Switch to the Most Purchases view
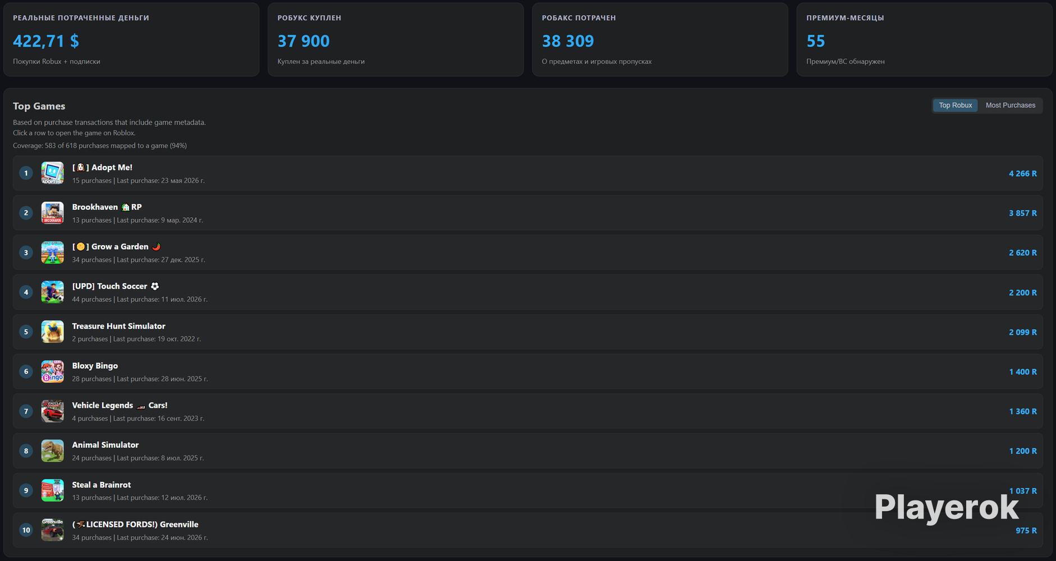 point(1010,105)
